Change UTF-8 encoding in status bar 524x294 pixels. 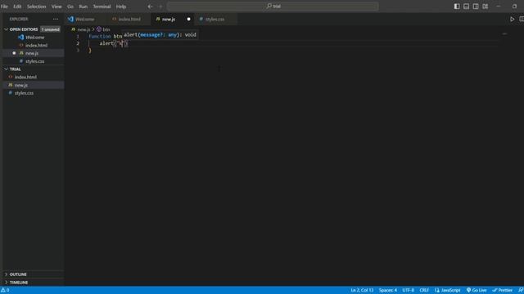pos(408,291)
